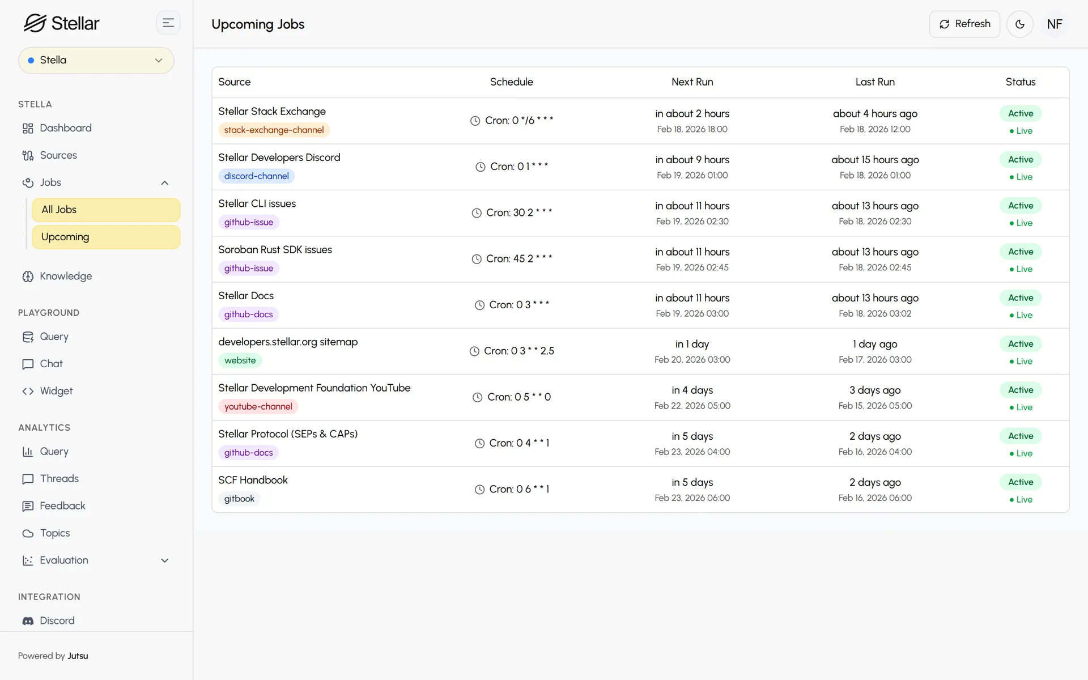Click the stack-exchange-channel tag
The image size is (1088, 680).
[274, 130]
